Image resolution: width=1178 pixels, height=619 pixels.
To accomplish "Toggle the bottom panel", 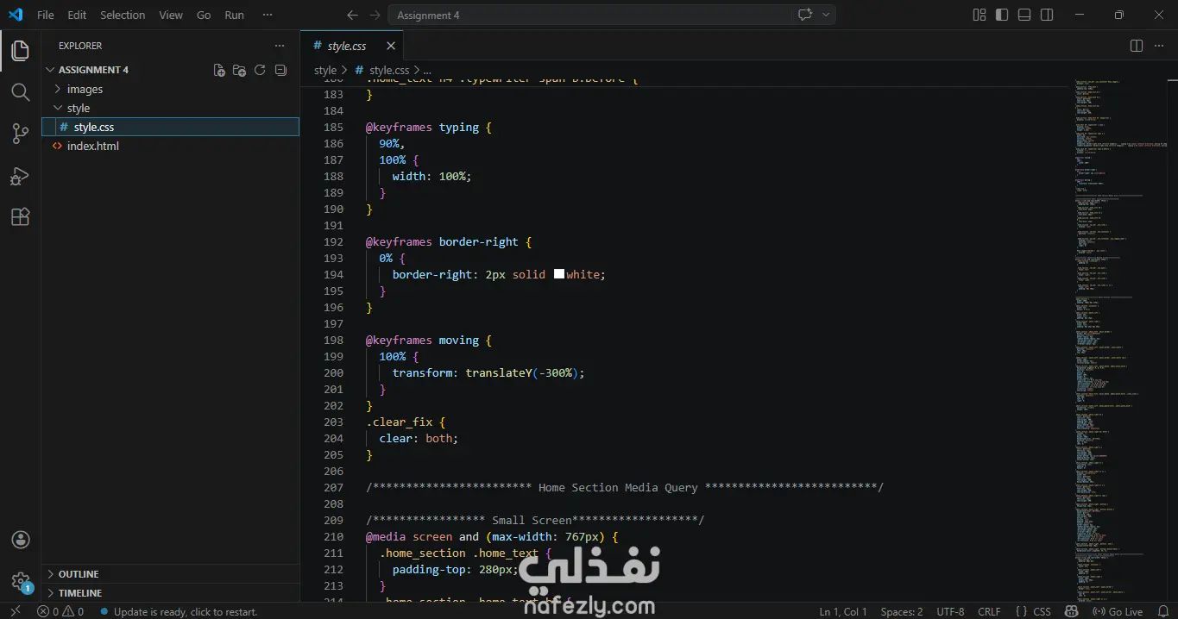I will pyautogui.click(x=1024, y=15).
